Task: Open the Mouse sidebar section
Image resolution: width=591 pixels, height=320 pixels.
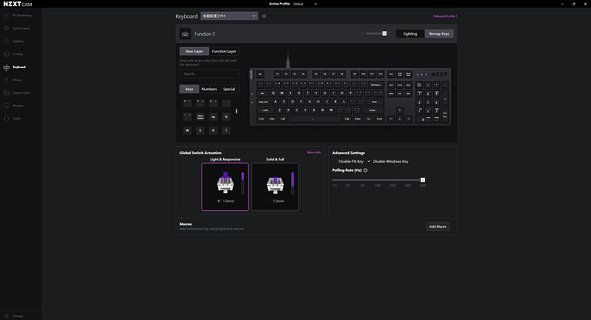Action: pos(13,80)
